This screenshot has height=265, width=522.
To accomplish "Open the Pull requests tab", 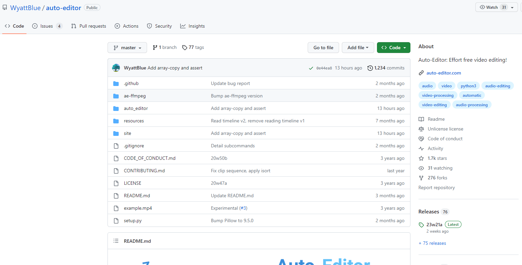I will click(x=89, y=26).
